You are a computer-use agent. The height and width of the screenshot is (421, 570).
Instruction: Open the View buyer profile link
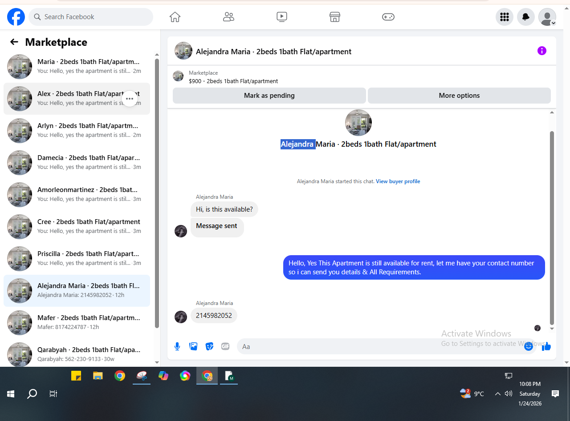click(398, 181)
